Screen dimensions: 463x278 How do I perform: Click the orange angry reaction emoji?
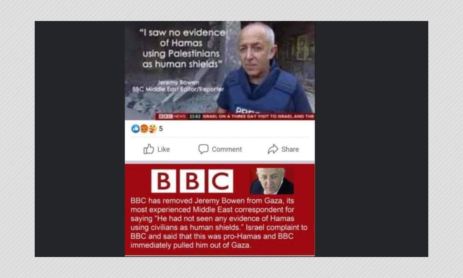click(x=144, y=129)
